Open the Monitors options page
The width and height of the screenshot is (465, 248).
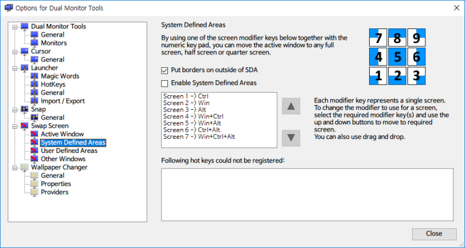click(53, 43)
